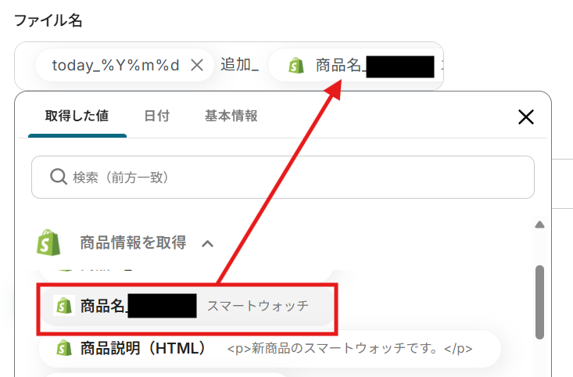Collapse the 商品情報を取得 section chevron

(x=208, y=243)
